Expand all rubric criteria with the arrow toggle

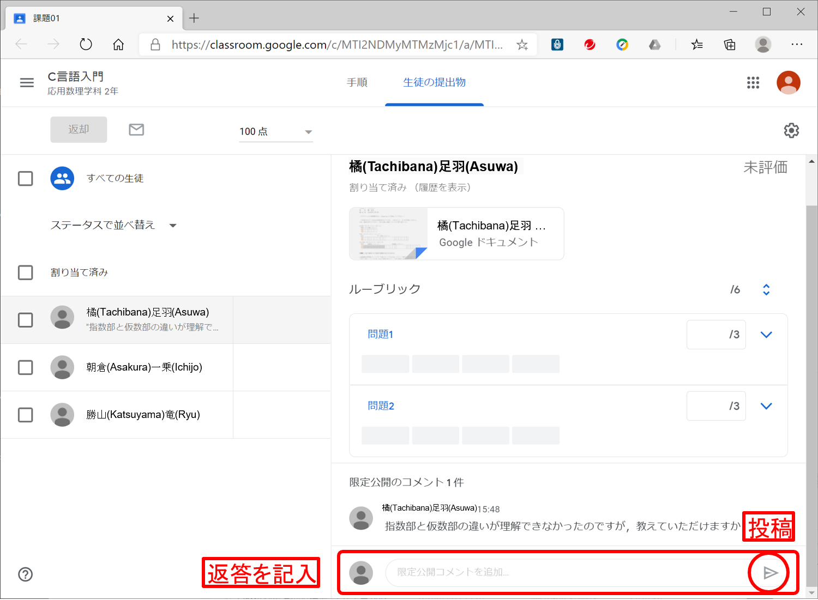click(x=766, y=289)
